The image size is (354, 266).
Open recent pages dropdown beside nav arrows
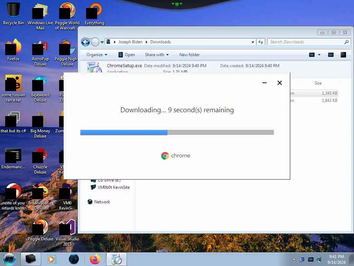pos(102,42)
